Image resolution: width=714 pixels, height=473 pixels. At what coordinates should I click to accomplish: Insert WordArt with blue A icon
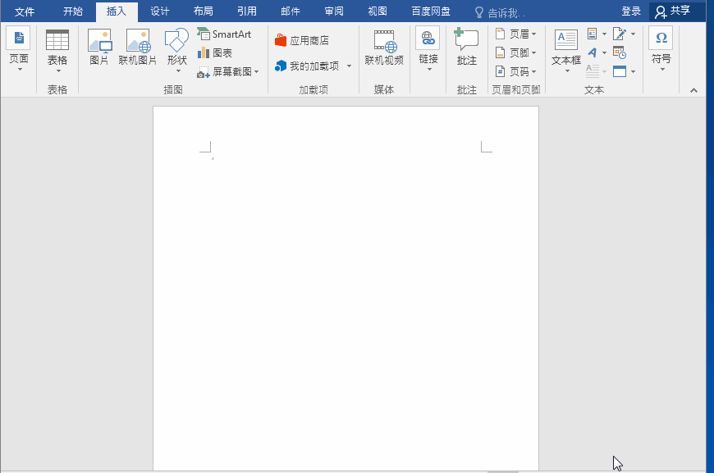click(x=593, y=52)
